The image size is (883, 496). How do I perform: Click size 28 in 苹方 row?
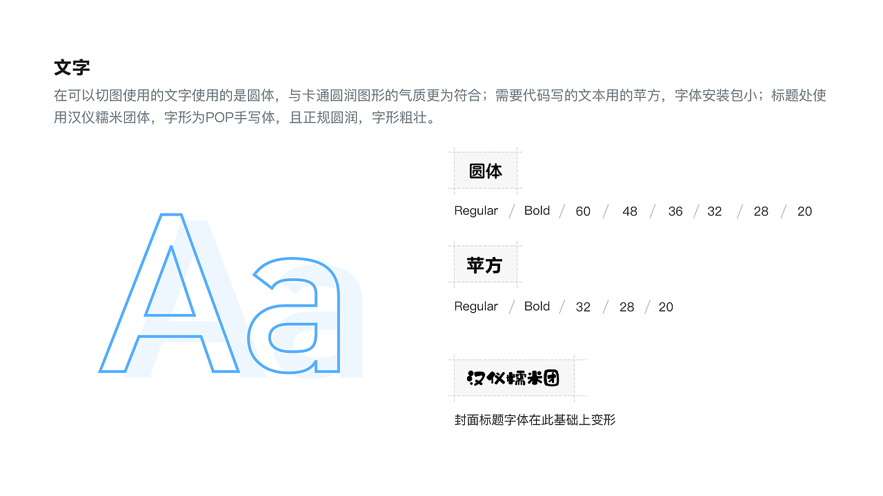click(x=626, y=307)
